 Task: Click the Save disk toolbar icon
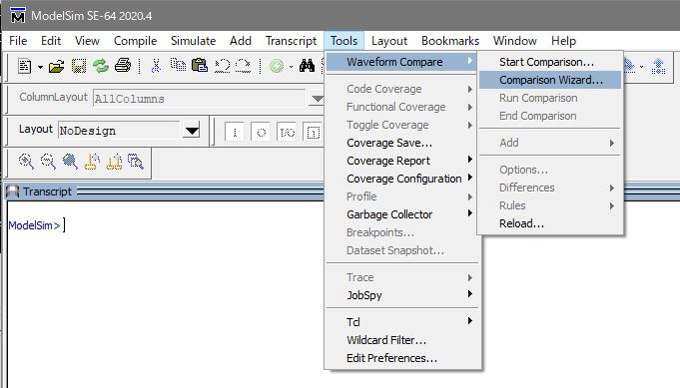79,66
